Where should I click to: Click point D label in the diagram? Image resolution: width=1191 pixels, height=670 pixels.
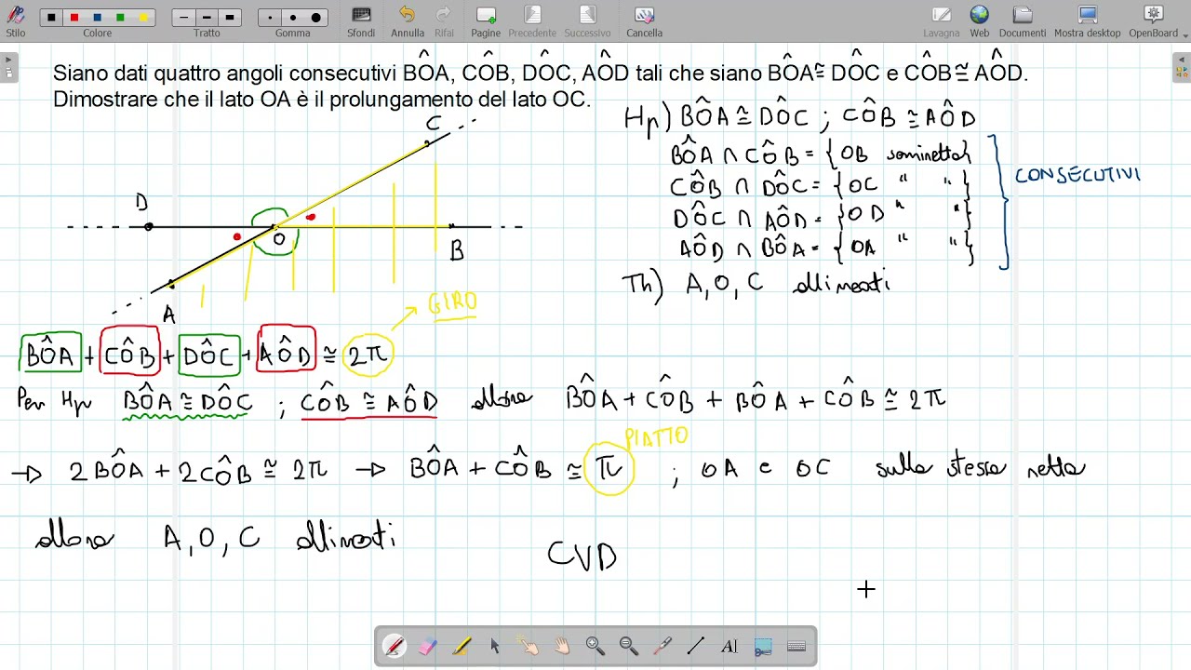(x=141, y=202)
